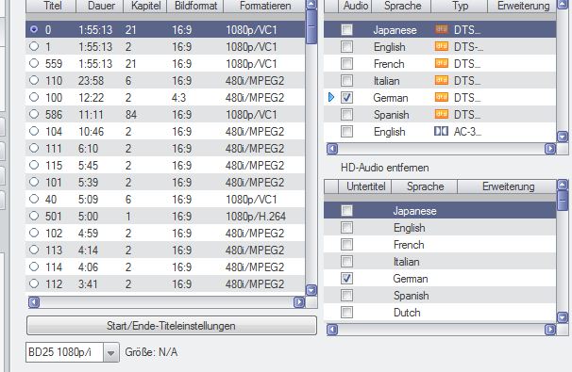Click audio list scroll up arrow
This screenshot has height=372, width=572.
tap(563, 5)
